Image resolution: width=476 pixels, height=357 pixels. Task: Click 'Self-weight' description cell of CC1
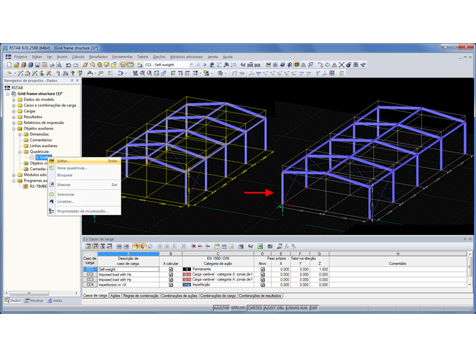pyautogui.click(x=128, y=269)
